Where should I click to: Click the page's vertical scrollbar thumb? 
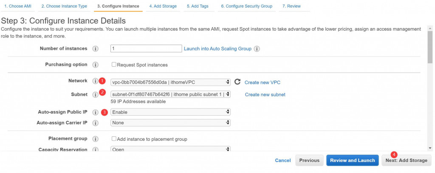click(430, 47)
